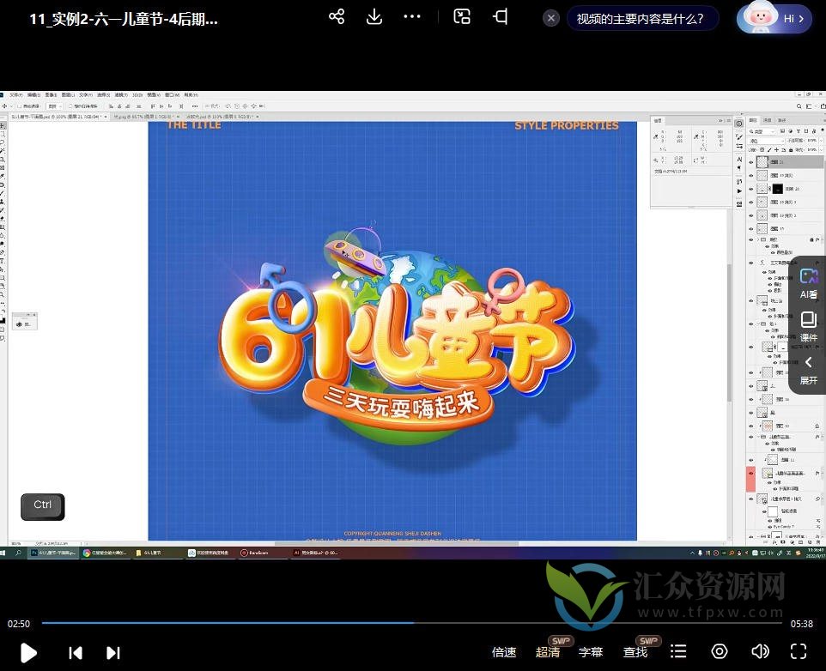
Task: Expand the side panel with 展开
Action: (809, 370)
